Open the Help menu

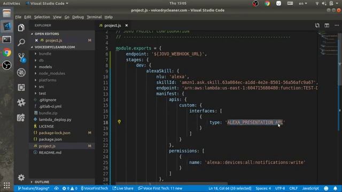click(x=108, y=17)
